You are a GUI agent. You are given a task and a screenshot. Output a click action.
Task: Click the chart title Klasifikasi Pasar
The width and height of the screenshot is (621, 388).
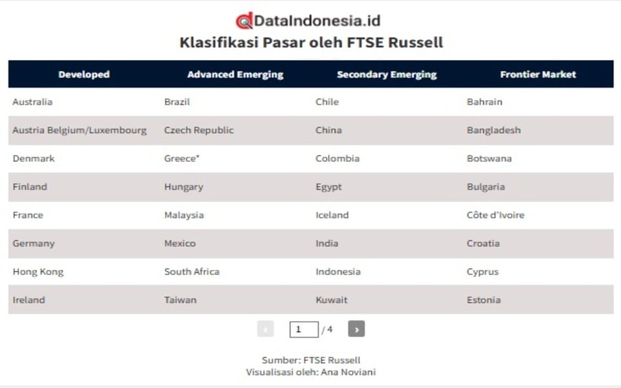311,43
